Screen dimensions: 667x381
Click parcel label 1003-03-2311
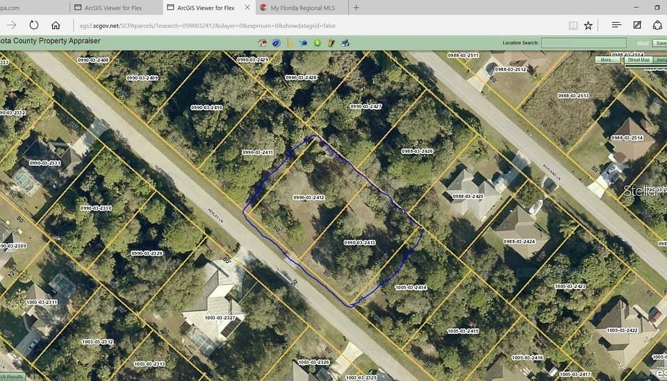click(42, 302)
